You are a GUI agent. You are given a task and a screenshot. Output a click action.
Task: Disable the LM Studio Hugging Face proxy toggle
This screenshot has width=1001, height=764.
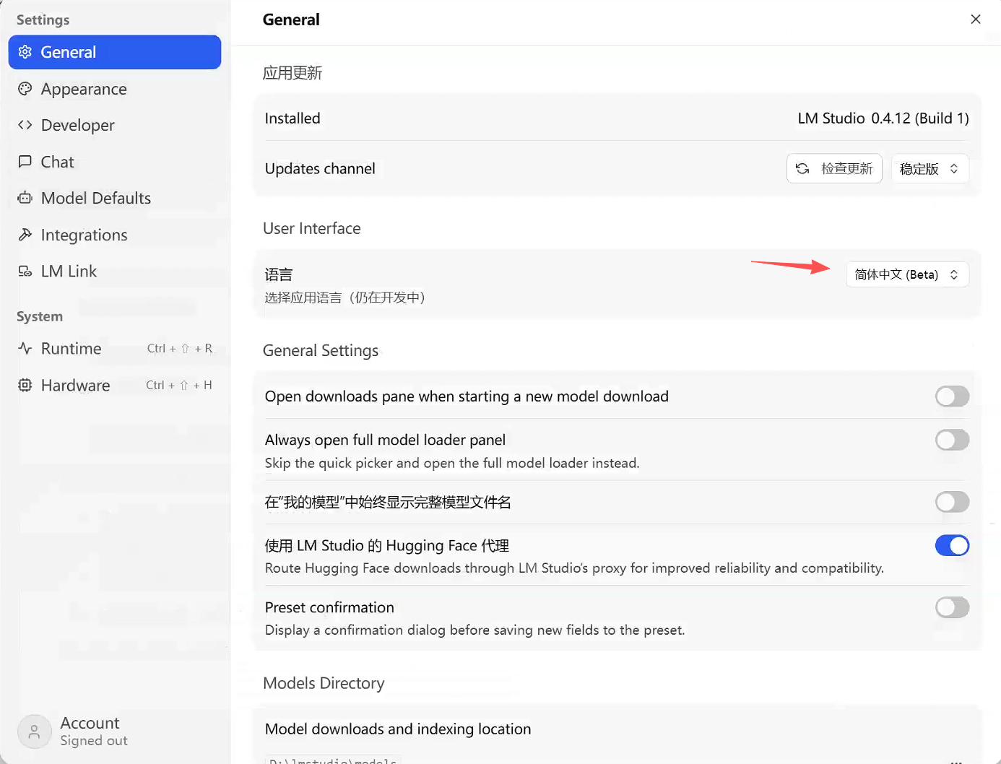[x=952, y=545]
